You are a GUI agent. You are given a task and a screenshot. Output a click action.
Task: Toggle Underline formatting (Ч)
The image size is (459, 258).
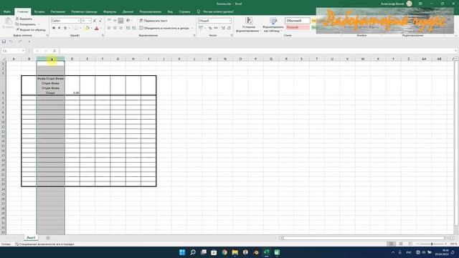point(65,28)
